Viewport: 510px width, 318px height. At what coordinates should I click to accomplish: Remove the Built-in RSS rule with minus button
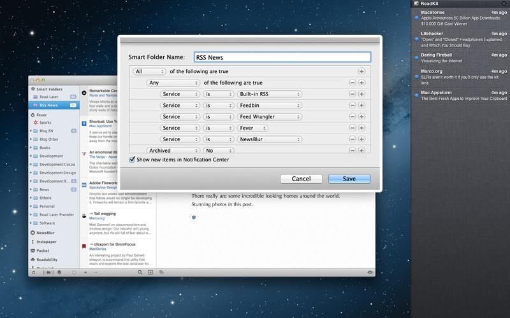(x=353, y=94)
